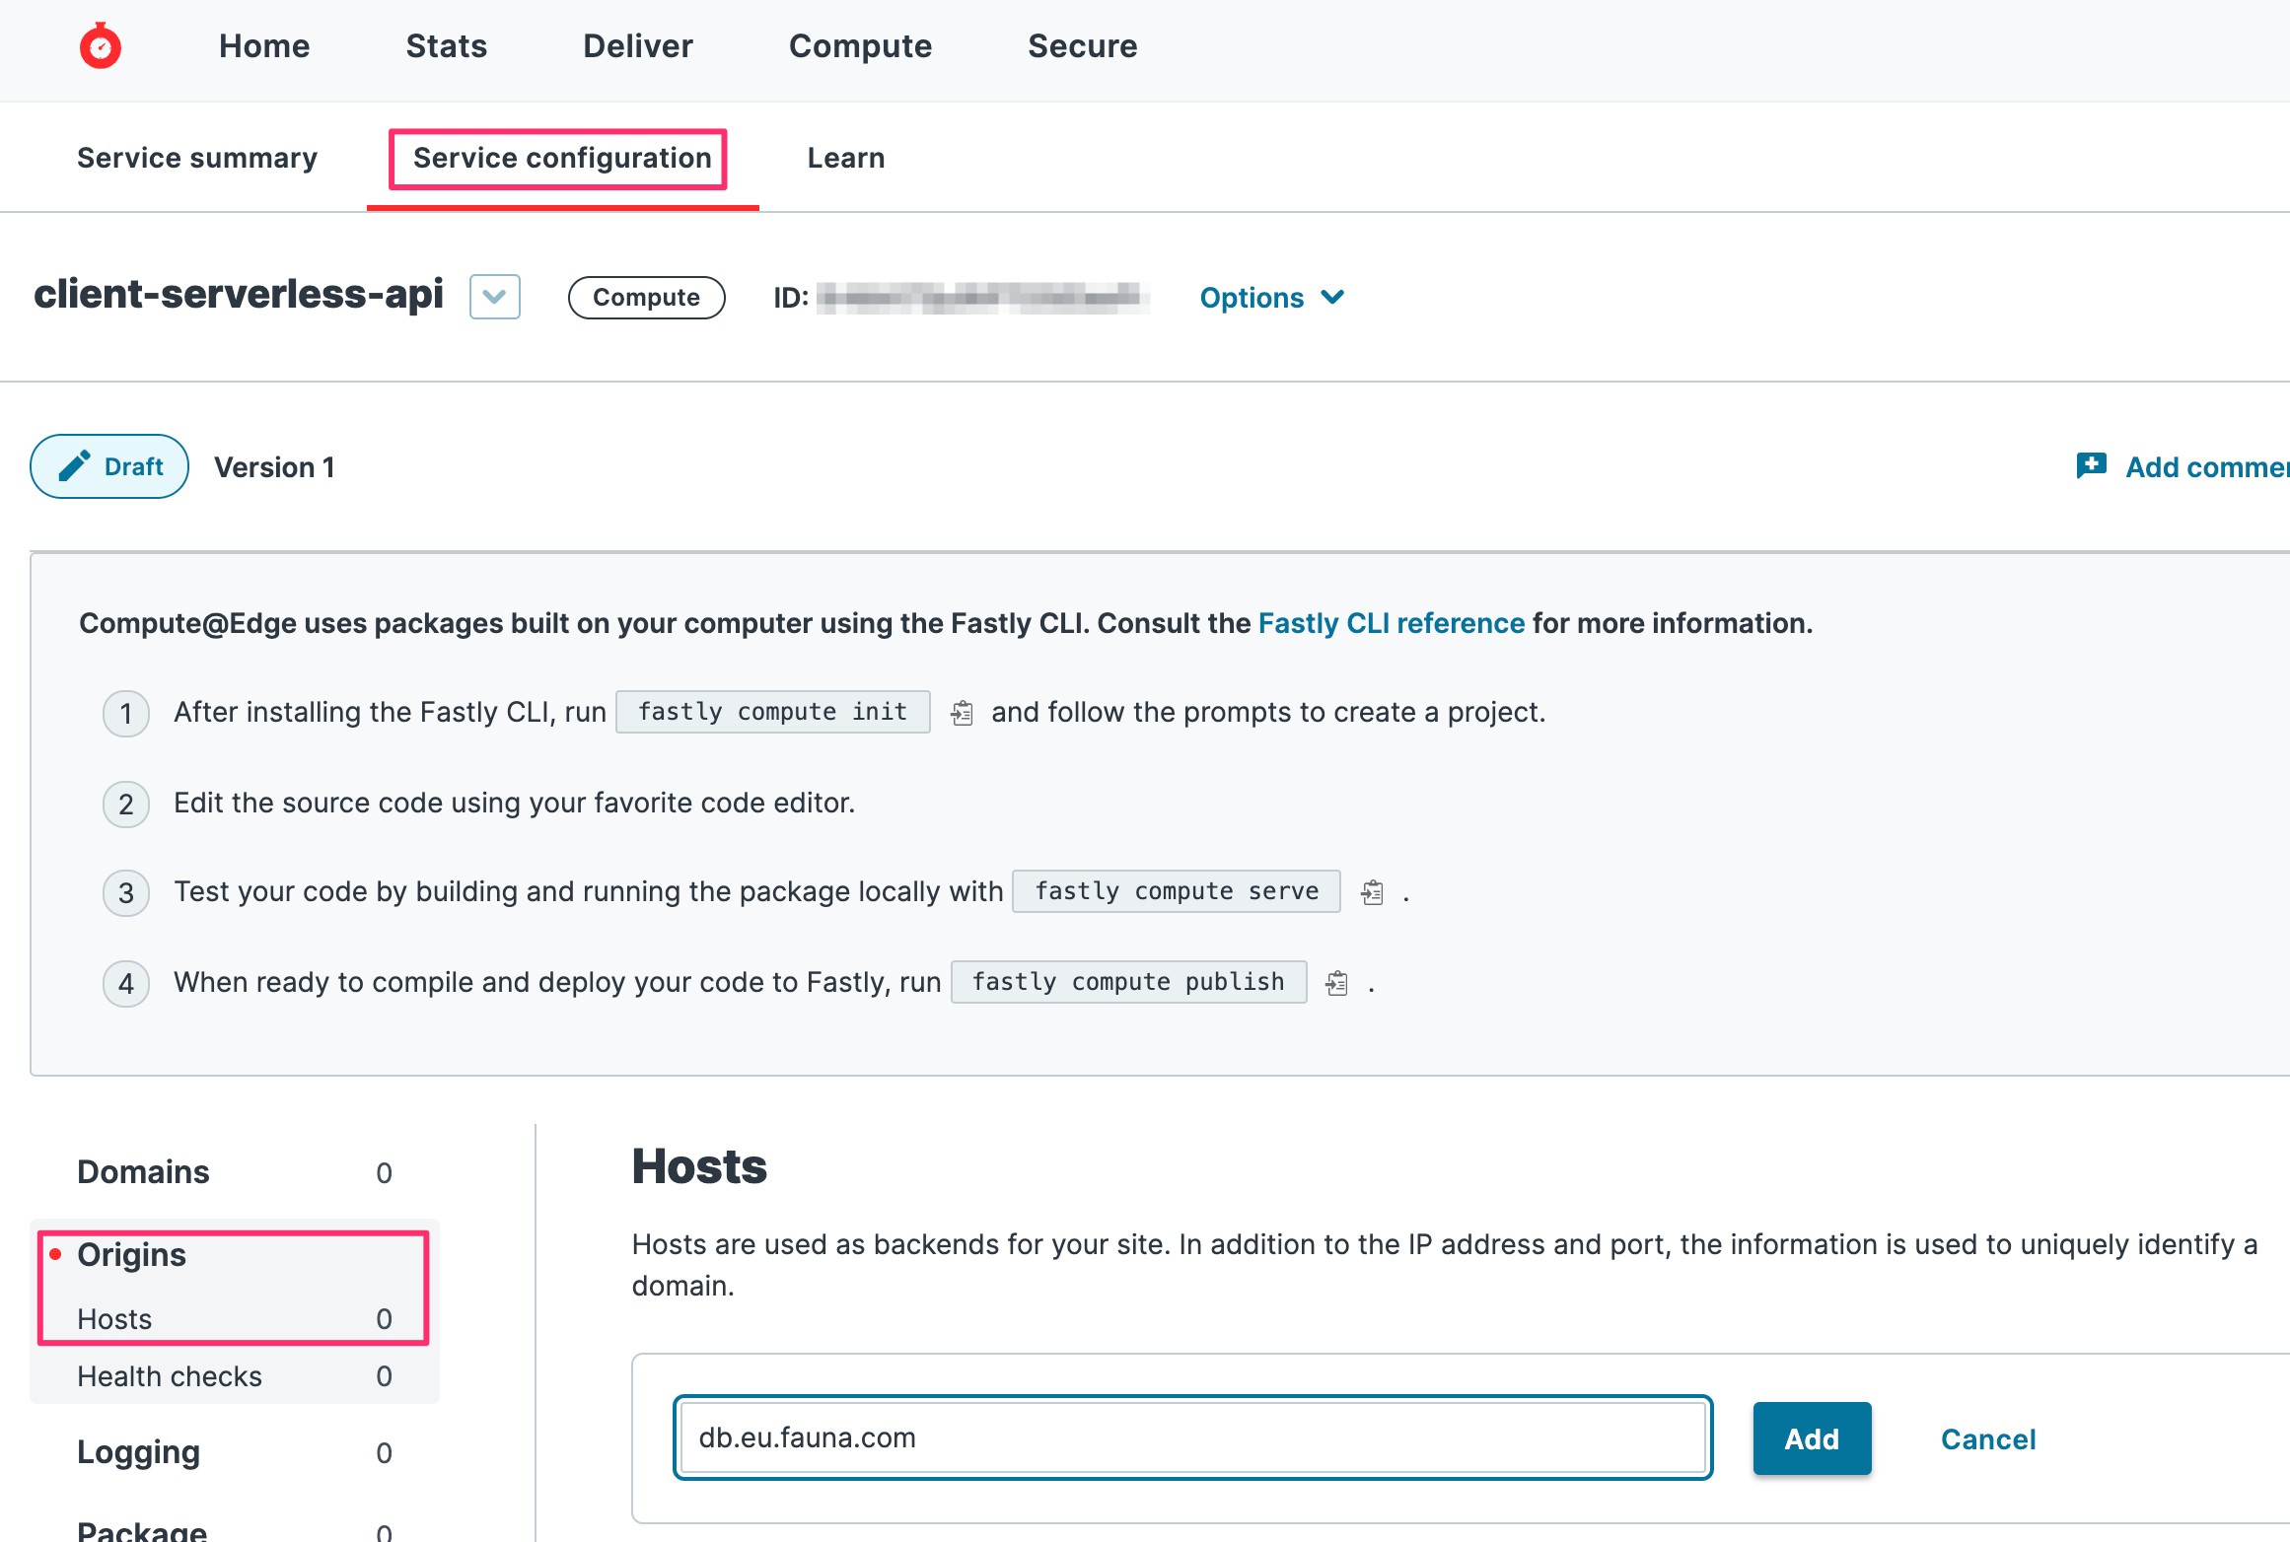The height and width of the screenshot is (1542, 2290).
Task: Click the Fastly stopwatch logo
Action: 101,45
